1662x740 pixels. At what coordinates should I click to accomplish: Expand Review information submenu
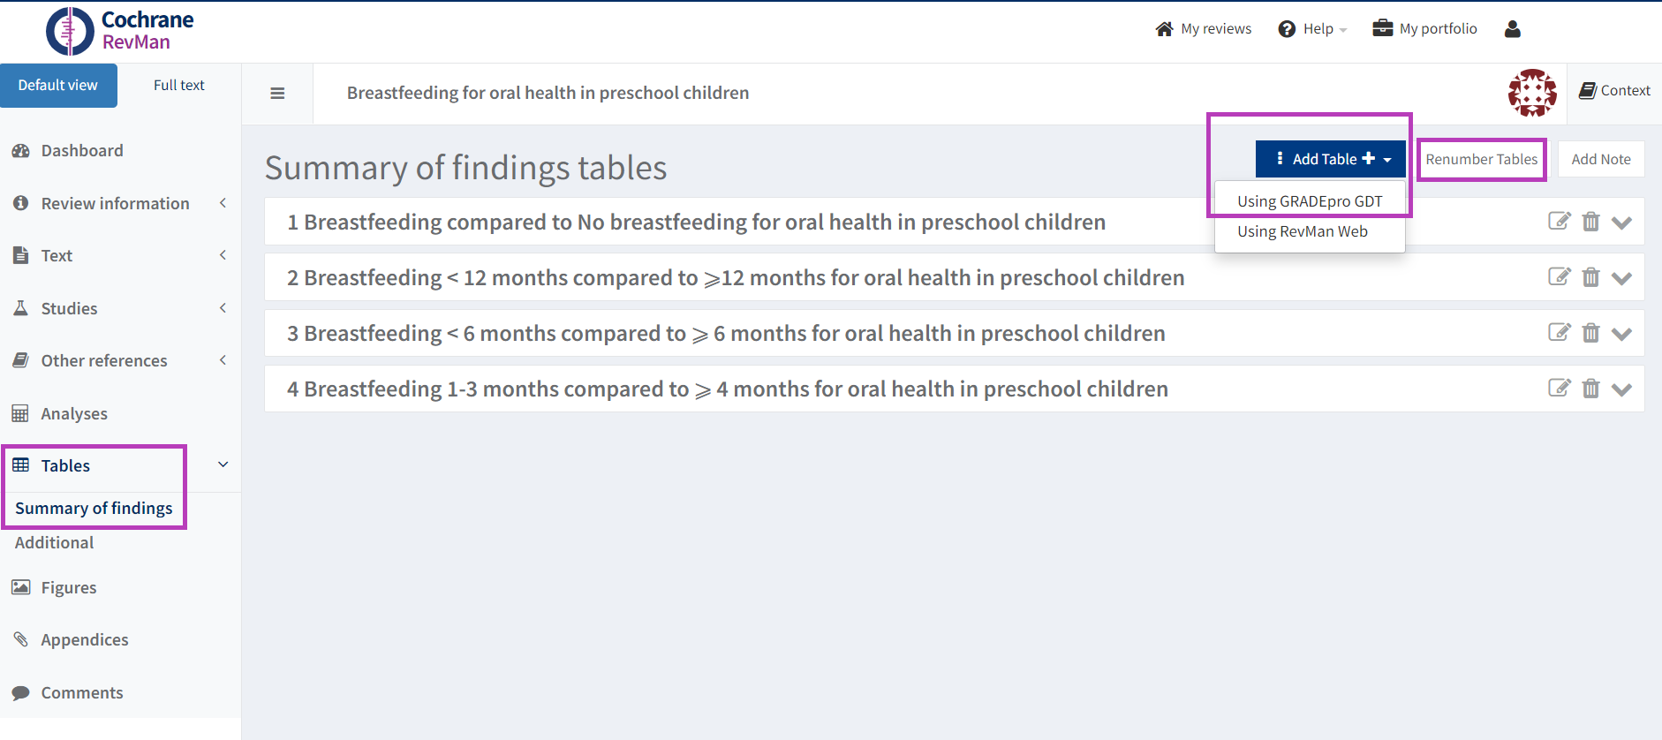click(x=223, y=203)
